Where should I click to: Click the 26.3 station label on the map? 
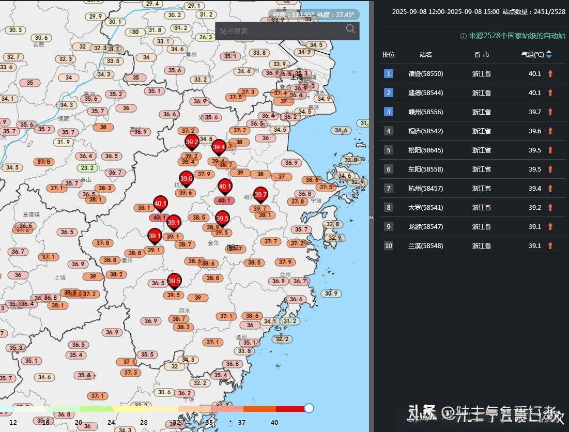[205, 37]
